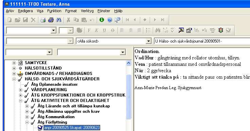Open the Visa menu
Screen dimensions: 250x131
coord(40,11)
